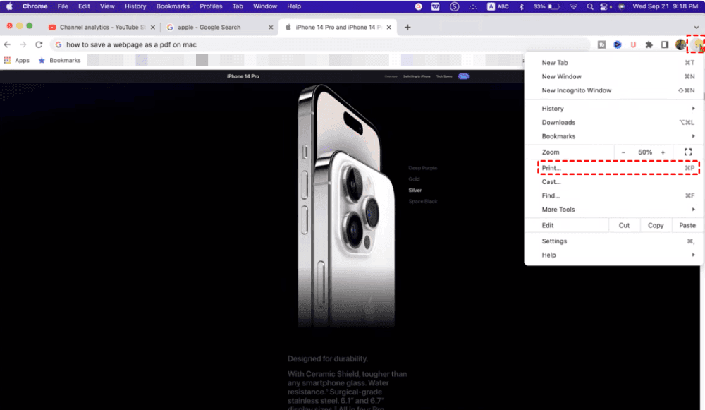Open Settings from Chrome menu

click(614, 241)
